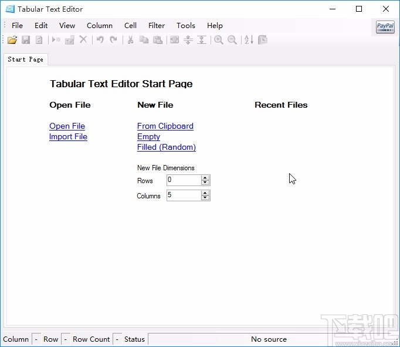Click the A-Z sort icon
The width and height of the screenshot is (400, 347).
coord(249,40)
